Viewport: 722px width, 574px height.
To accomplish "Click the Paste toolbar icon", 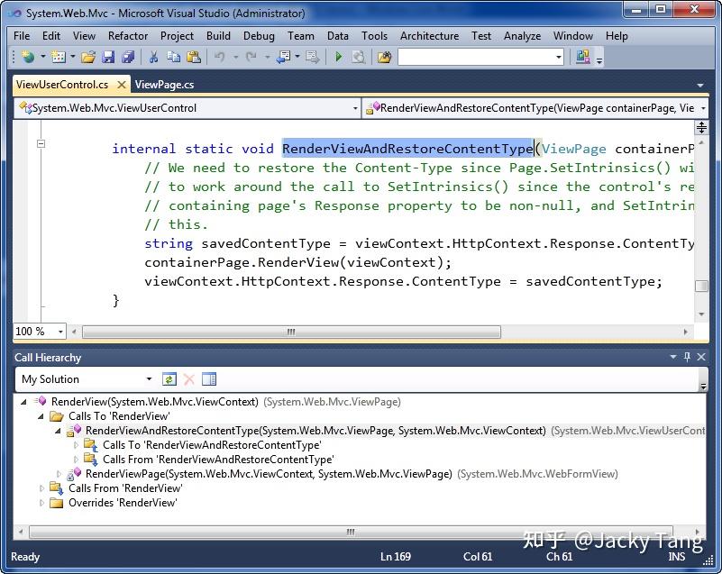I will click(x=195, y=56).
